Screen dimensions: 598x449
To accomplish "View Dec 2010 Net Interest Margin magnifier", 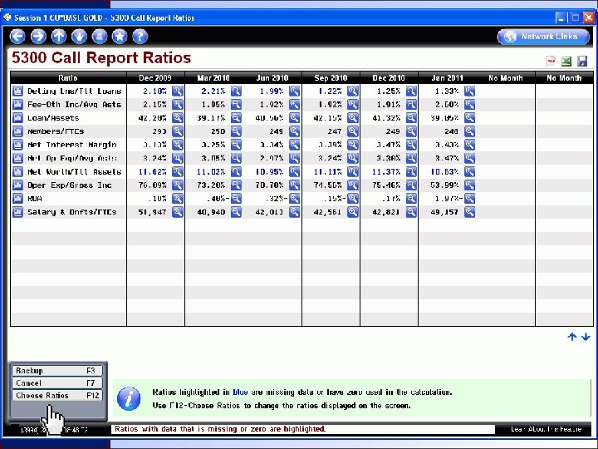I will click(x=411, y=145).
